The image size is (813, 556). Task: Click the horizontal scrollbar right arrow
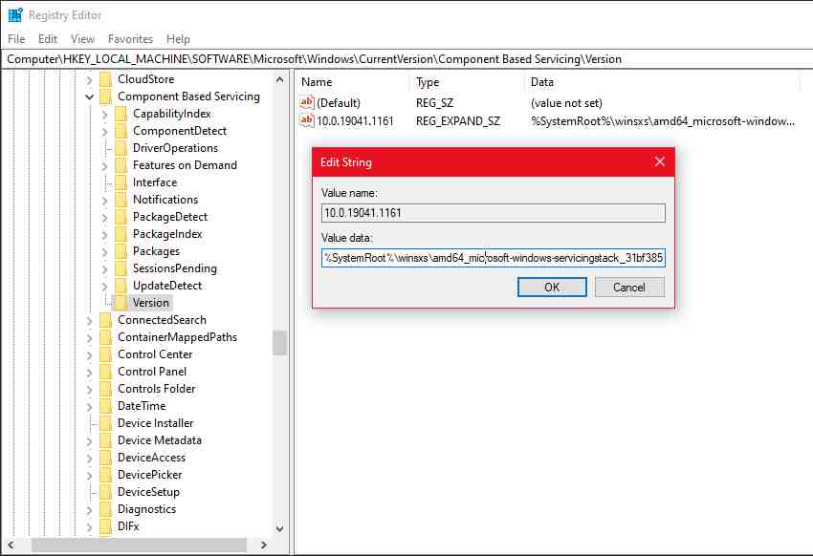pyautogui.click(x=263, y=545)
